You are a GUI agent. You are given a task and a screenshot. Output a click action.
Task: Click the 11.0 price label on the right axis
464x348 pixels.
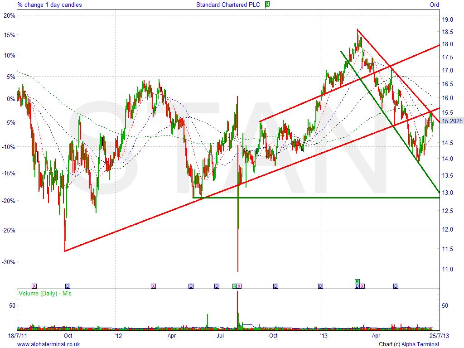447,269
